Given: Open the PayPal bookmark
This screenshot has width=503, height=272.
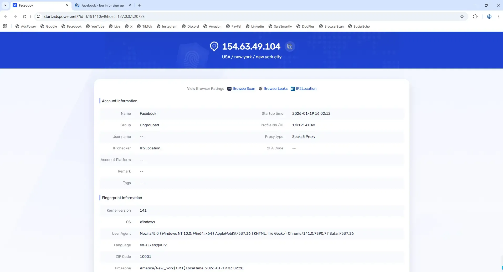Looking at the screenshot, I should (x=233, y=26).
